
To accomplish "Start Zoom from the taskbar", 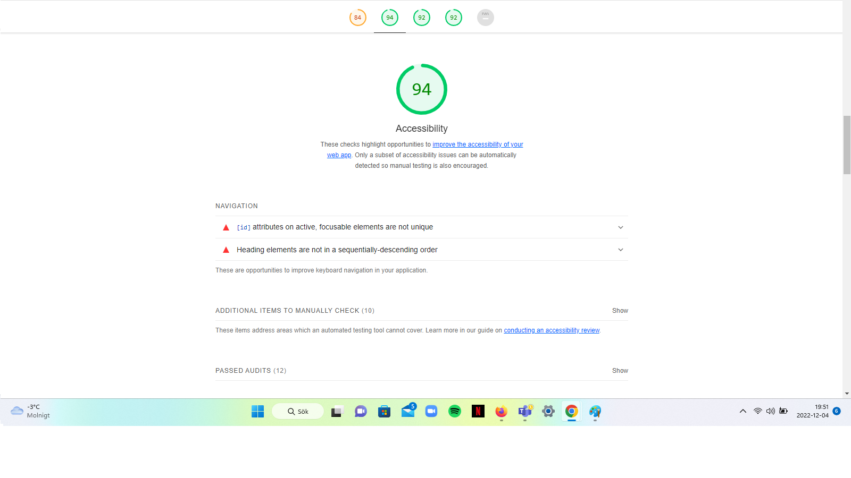I will coord(431,412).
